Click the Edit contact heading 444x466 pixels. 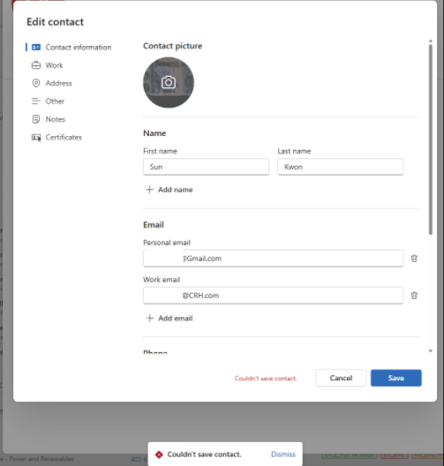pos(56,22)
